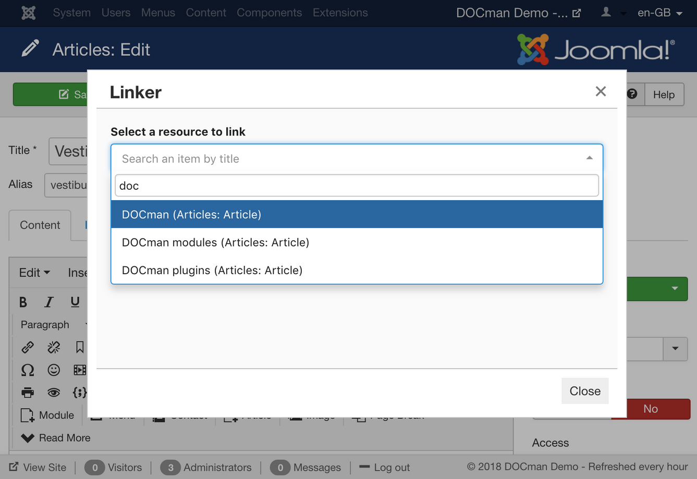
Task: Apply underline formatting in editor
Action: [x=75, y=302]
